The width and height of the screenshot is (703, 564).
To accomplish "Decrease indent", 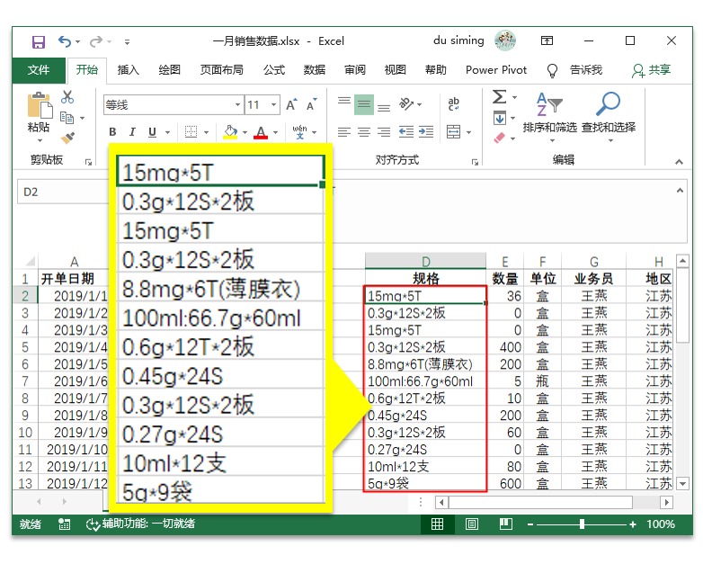I will 406,132.
